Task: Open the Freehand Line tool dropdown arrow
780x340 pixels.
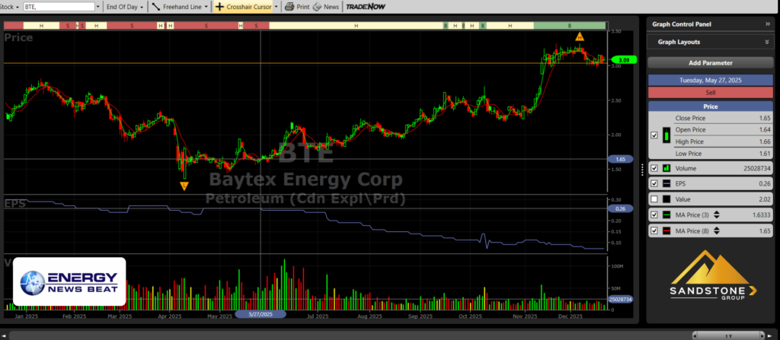Action: coord(206,7)
